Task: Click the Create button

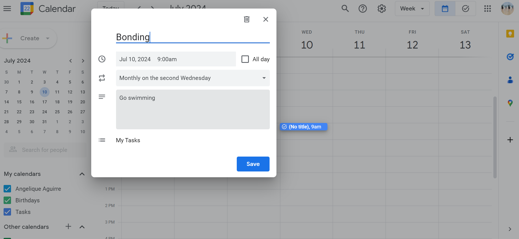Action: point(29,38)
